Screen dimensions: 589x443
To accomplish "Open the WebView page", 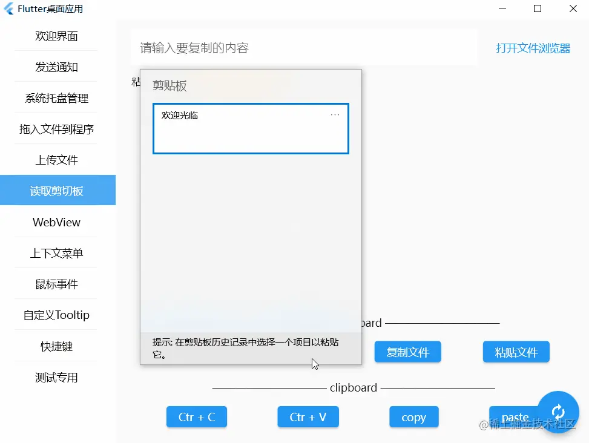I will pyautogui.click(x=56, y=222).
